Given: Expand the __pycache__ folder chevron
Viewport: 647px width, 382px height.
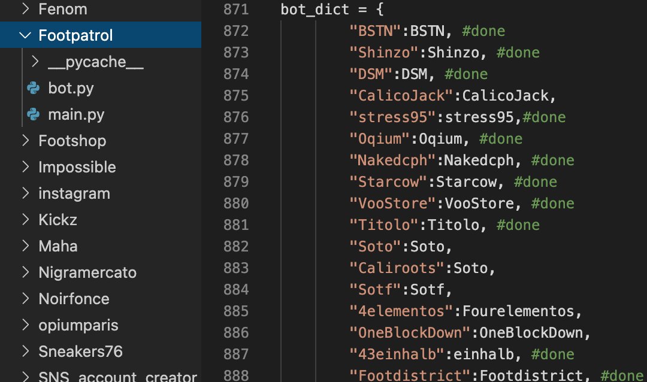Looking at the screenshot, I should 35,62.
